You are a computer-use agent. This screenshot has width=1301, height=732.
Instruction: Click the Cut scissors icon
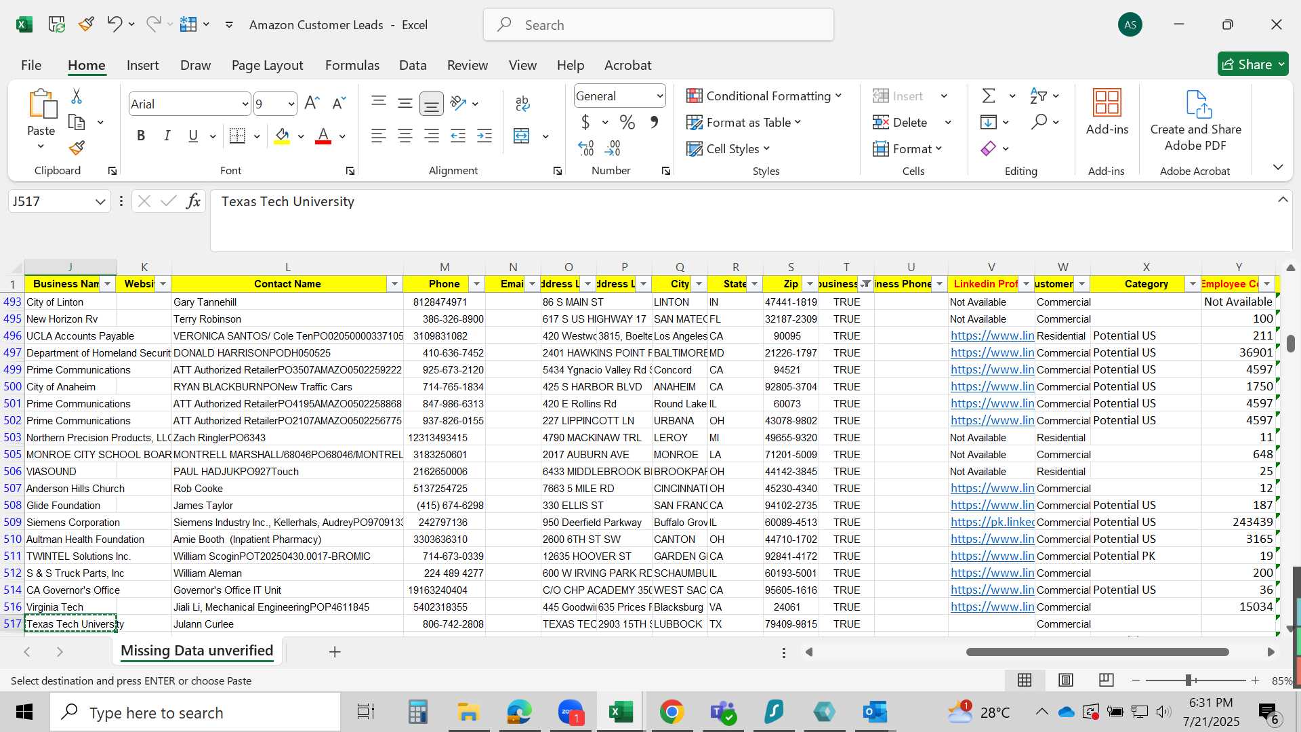click(x=77, y=96)
